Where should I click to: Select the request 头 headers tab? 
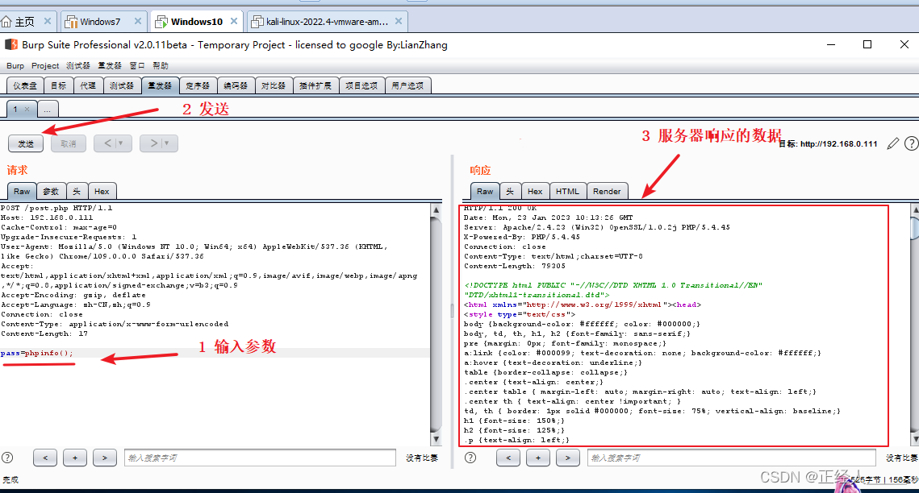coord(77,191)
